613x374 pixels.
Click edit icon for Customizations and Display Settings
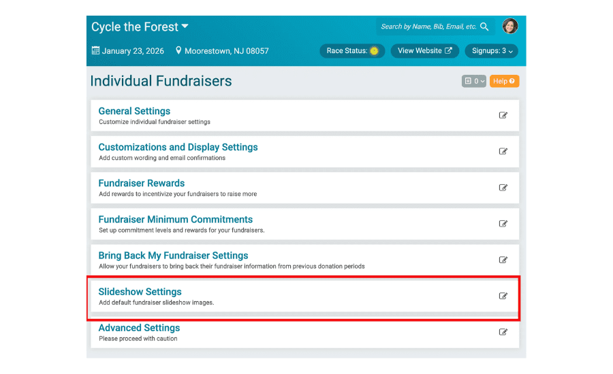(x=503, y=151)
